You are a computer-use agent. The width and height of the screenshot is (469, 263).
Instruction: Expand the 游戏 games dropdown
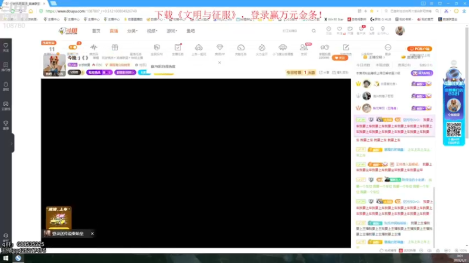[x=172, y=31]
